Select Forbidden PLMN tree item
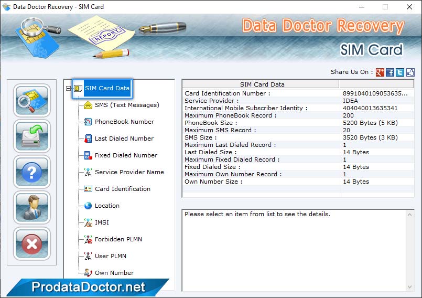 (x=118, y=239)
